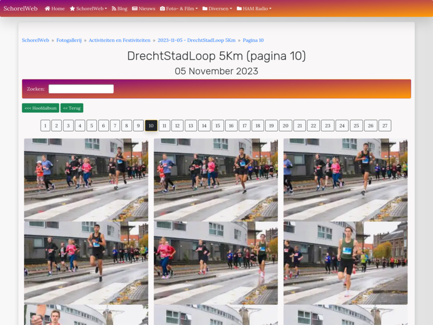Expand the SchorelWeb dropdown caret in navbar
The image size is (433, 325).
tap(106, 9)
